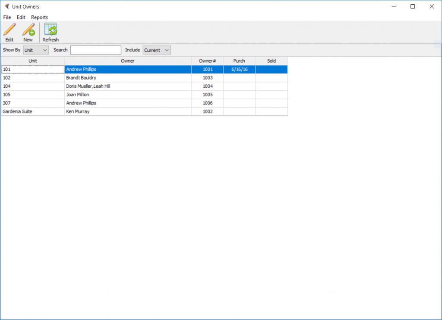Click the Unit Owners app title icon

(6, 6)
